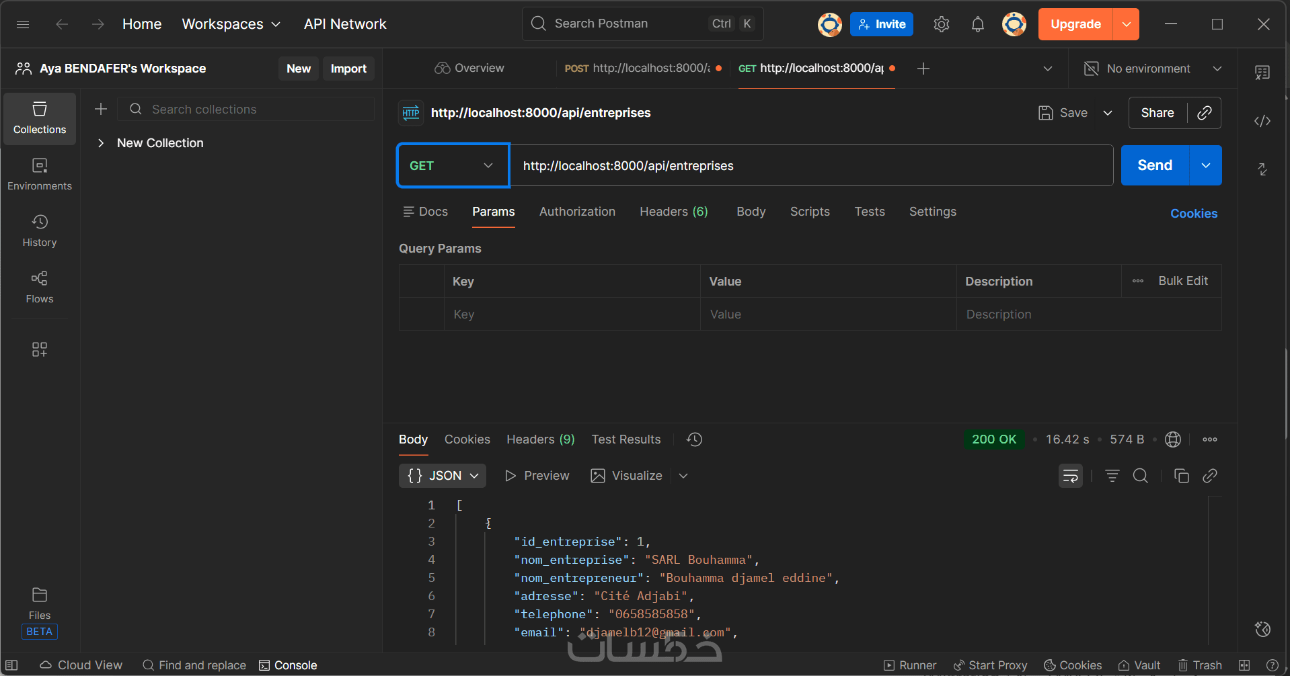Open the JSON response format dropdown
The image size is (1290, 676).
(x=443, y=476)
